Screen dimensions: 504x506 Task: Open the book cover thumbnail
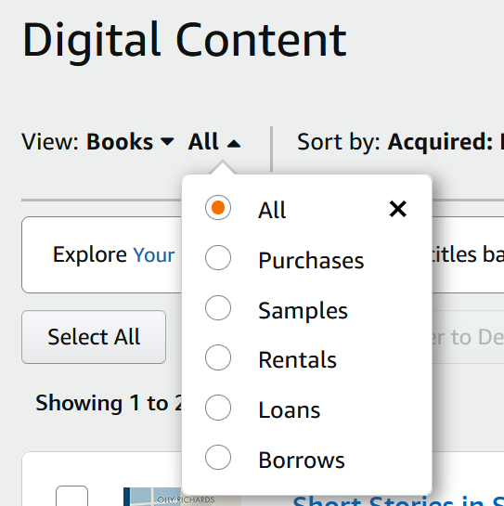(x=152, y=497)
